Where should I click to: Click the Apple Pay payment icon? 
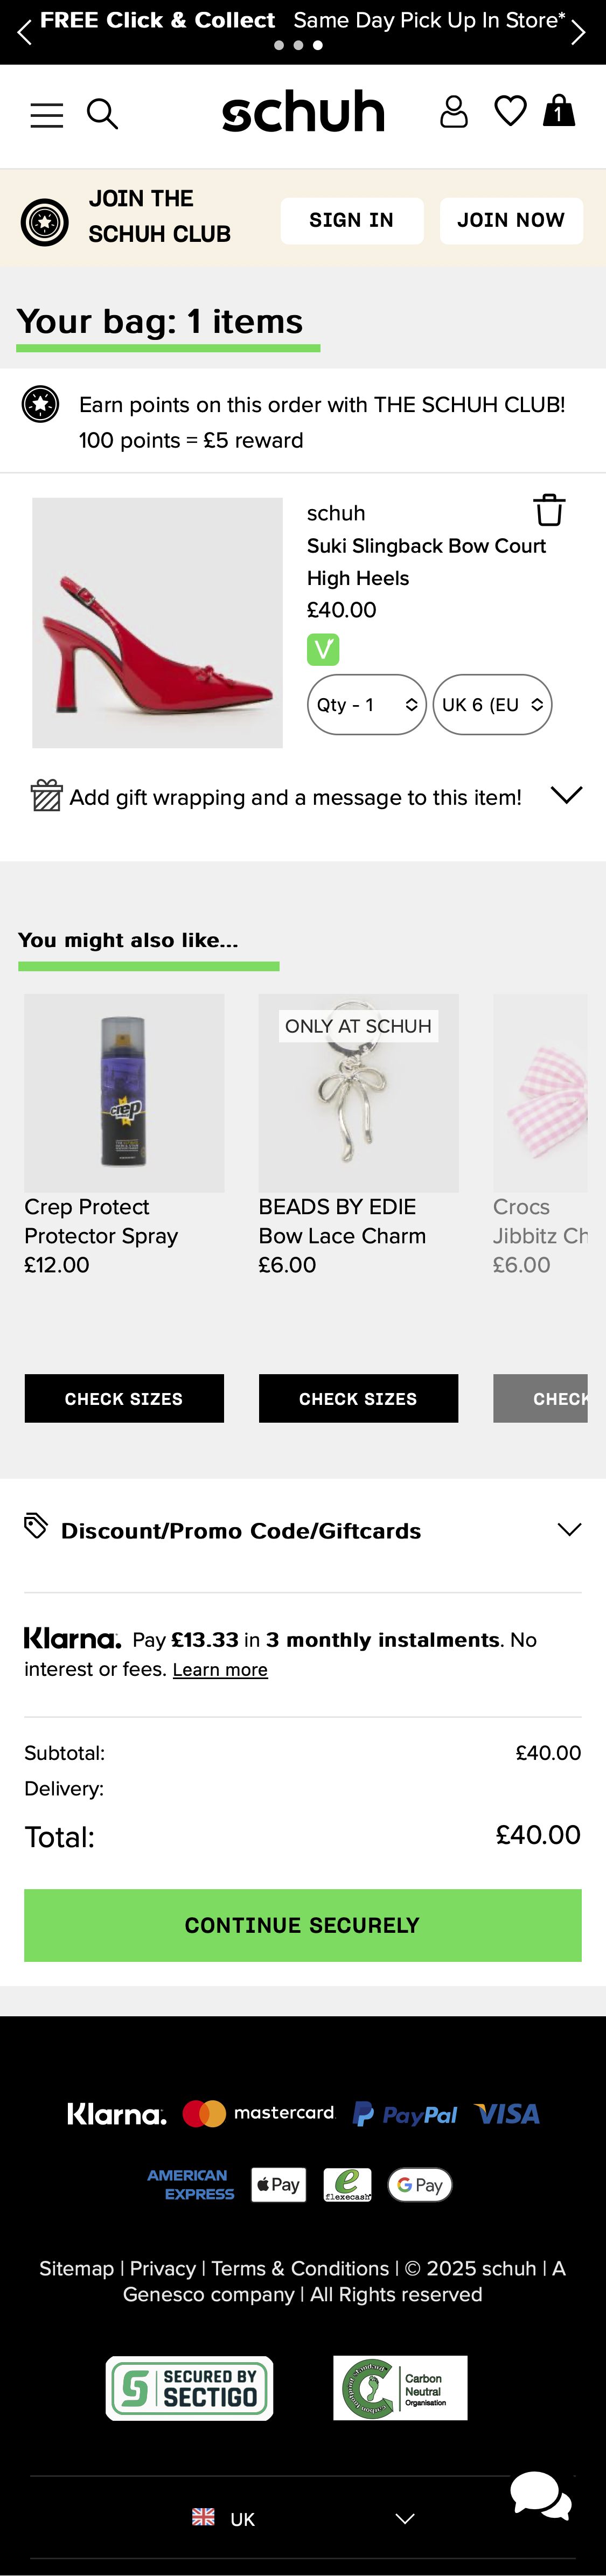(x=278, y=2184)
